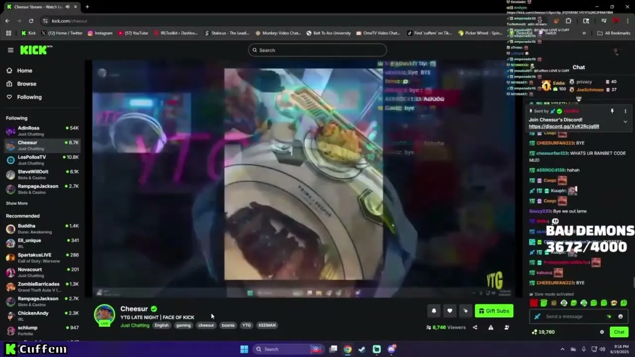The height and width of the screenshot is (357, 635).
Task: Open Chrome extensions puzzle icon
Action: coord(569,21)
